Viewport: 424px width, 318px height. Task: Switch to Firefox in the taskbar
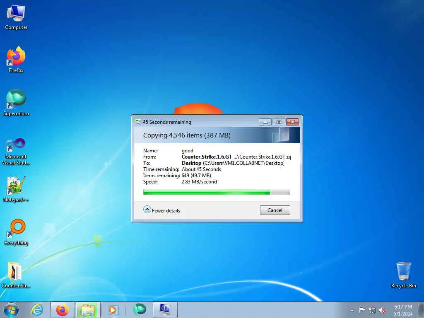click(x=63, y=310)
